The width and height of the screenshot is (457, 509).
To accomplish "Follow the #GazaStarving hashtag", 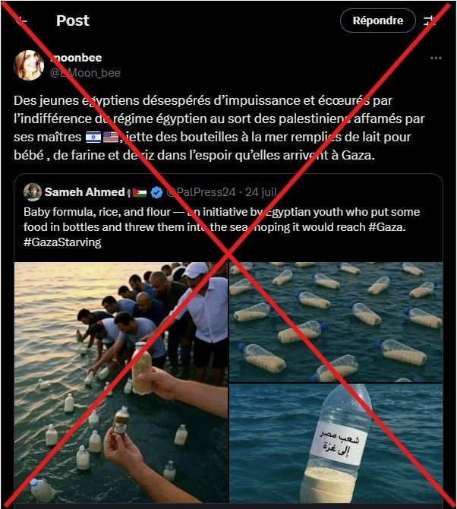I will click(62, 242).
